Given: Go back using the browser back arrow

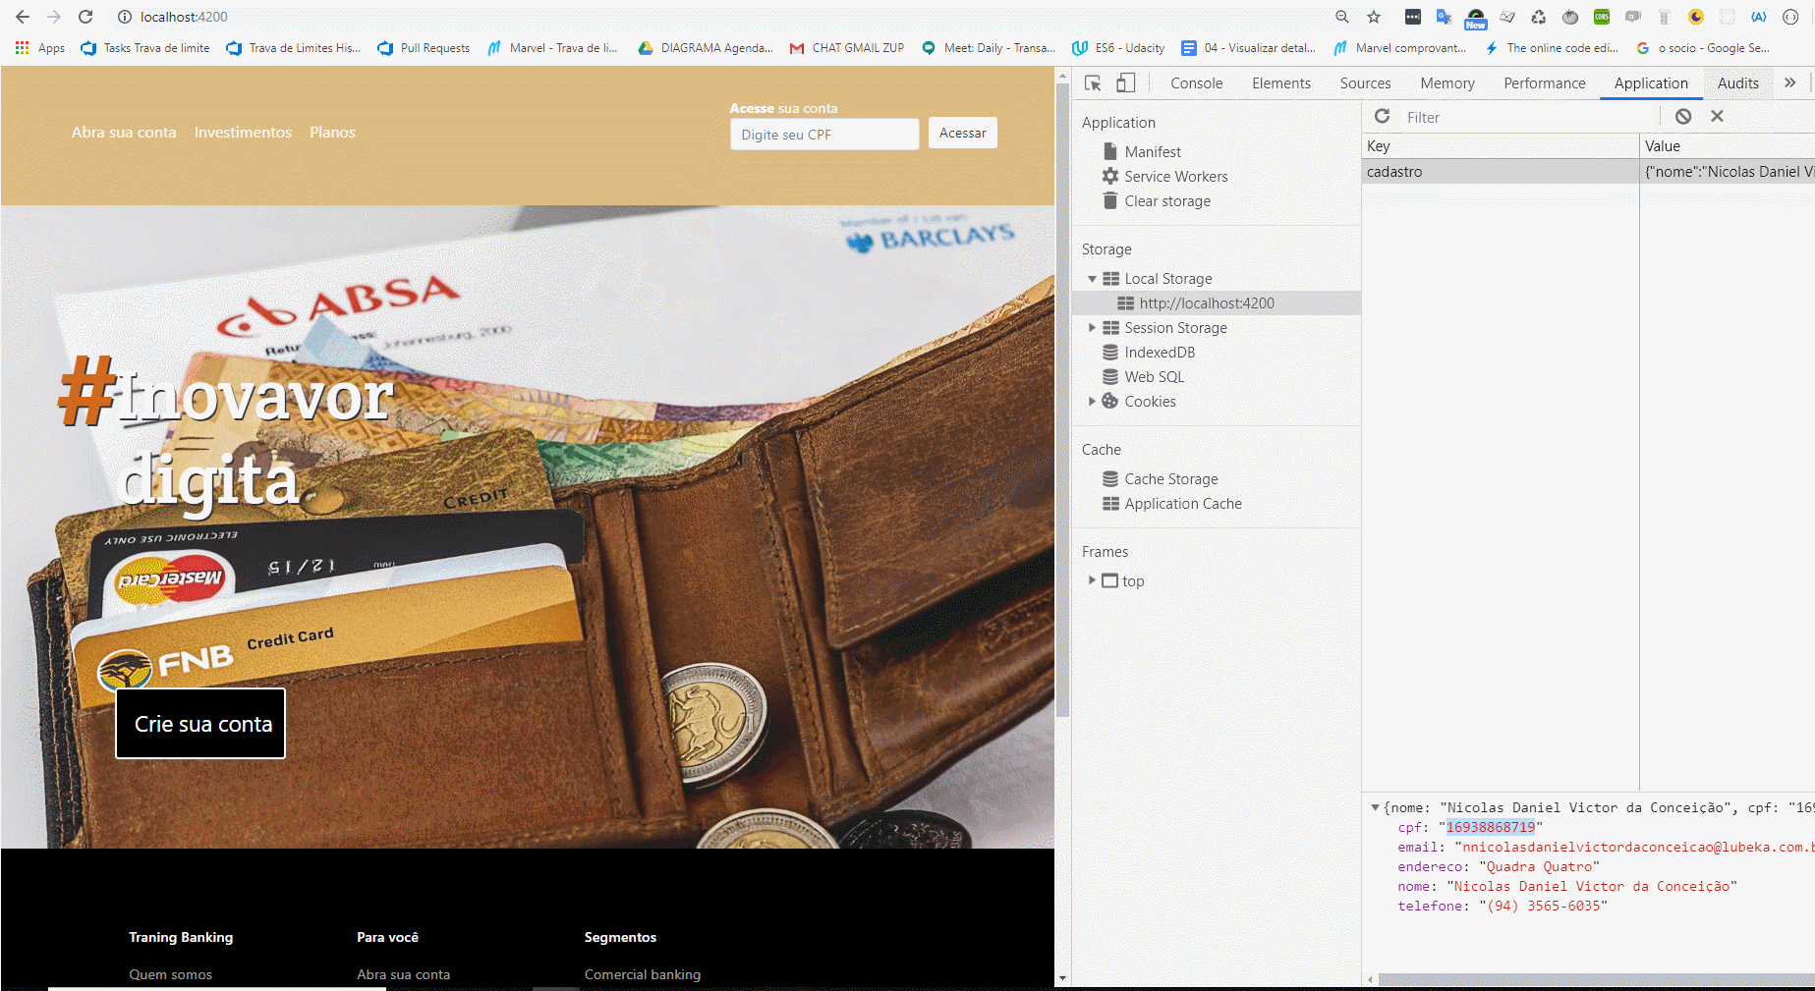Looking at the screenshot, I should click(23, 17).
